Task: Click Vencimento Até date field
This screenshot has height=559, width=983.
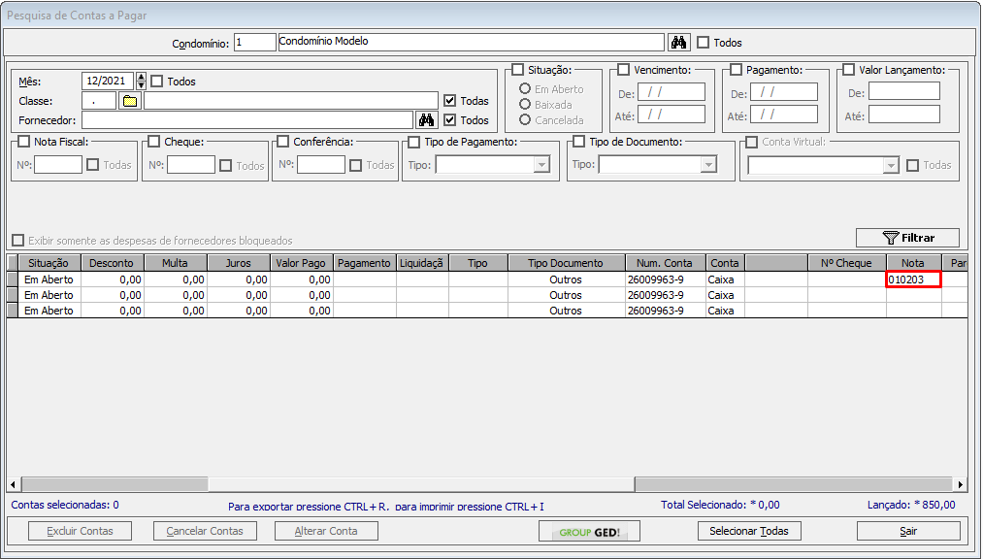Action: pos(672,115)
